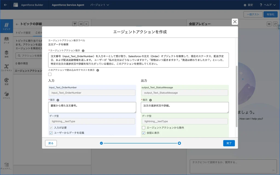Image resolution: width=280 pixels, height=175 pixels.
Task: Click the info icon beside エージェントアクション指示
Action: 83,51
